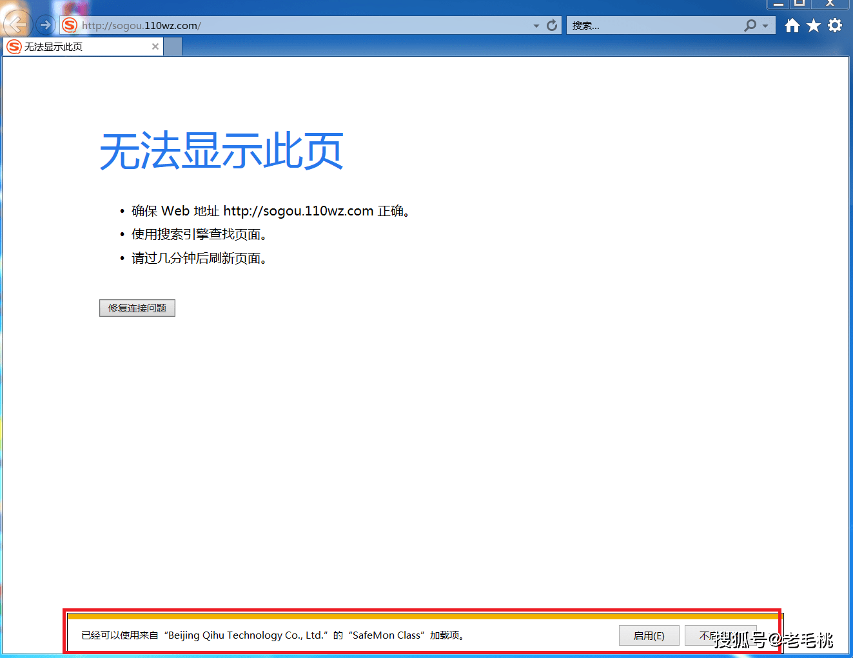Refresh the current page

coord(552,25)
